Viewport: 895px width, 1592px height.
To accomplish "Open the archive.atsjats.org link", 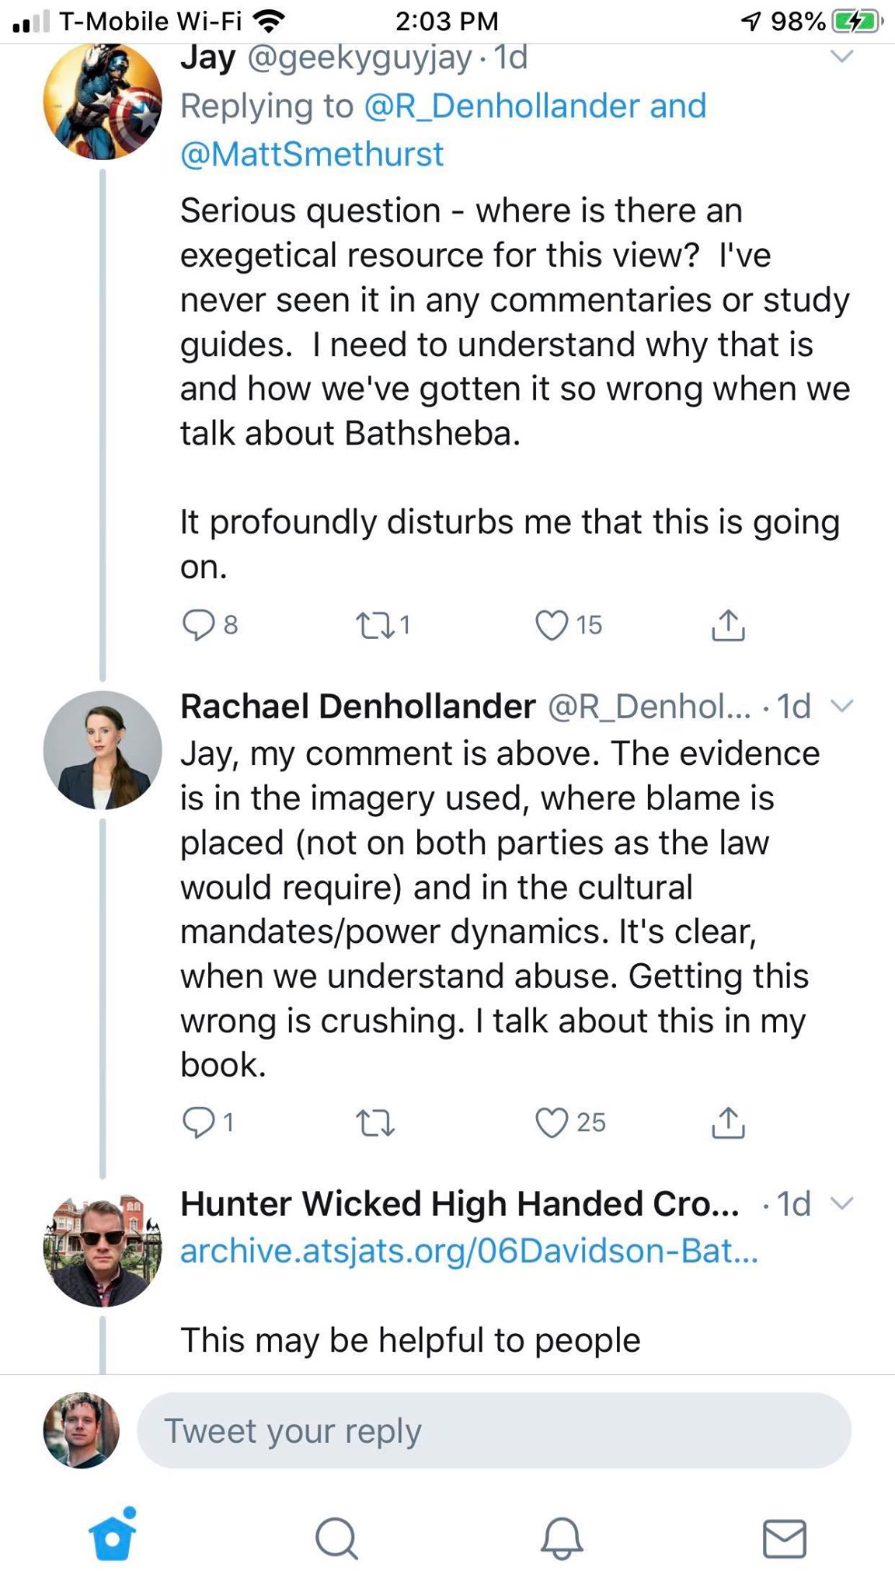I will pos(468,1251).
